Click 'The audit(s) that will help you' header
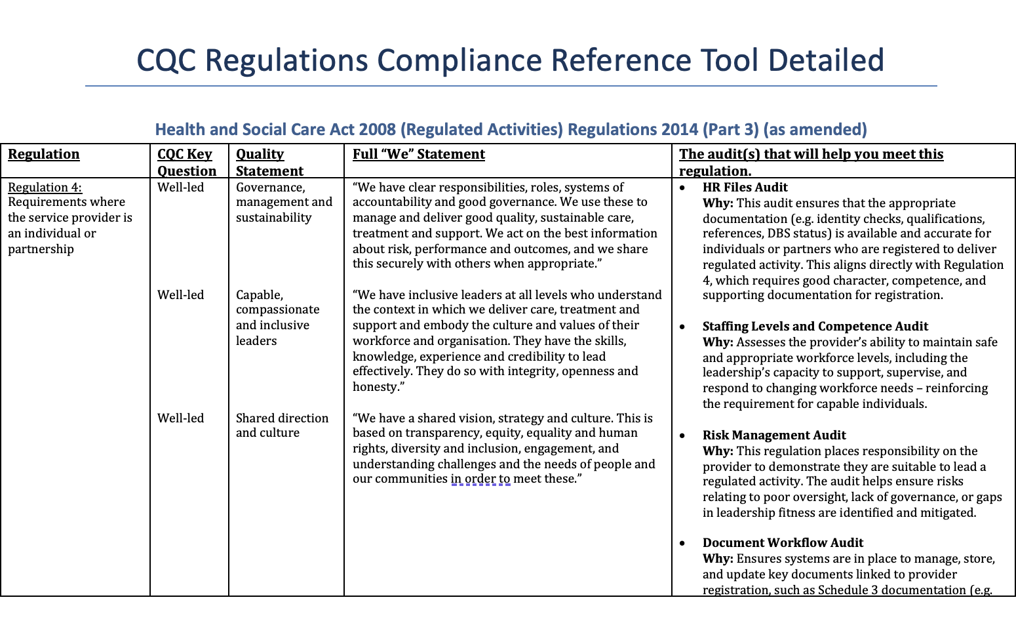Image resolution: width=1016 pixels, height=627 pixels. coord(811,154)
